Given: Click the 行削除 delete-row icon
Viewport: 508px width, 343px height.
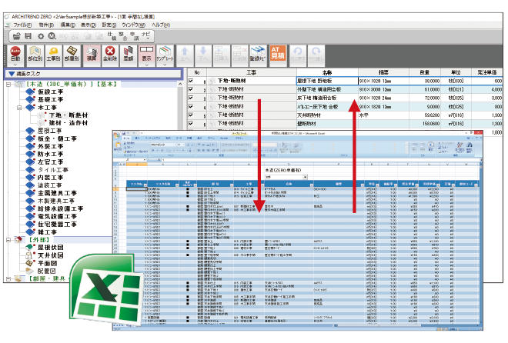Looking at the screenshot, I should point(239,54).
